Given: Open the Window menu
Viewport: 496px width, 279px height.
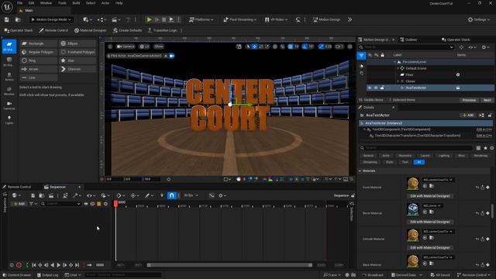Looking at the screenshot, I should pyautogui.click(x=46, y=3).
